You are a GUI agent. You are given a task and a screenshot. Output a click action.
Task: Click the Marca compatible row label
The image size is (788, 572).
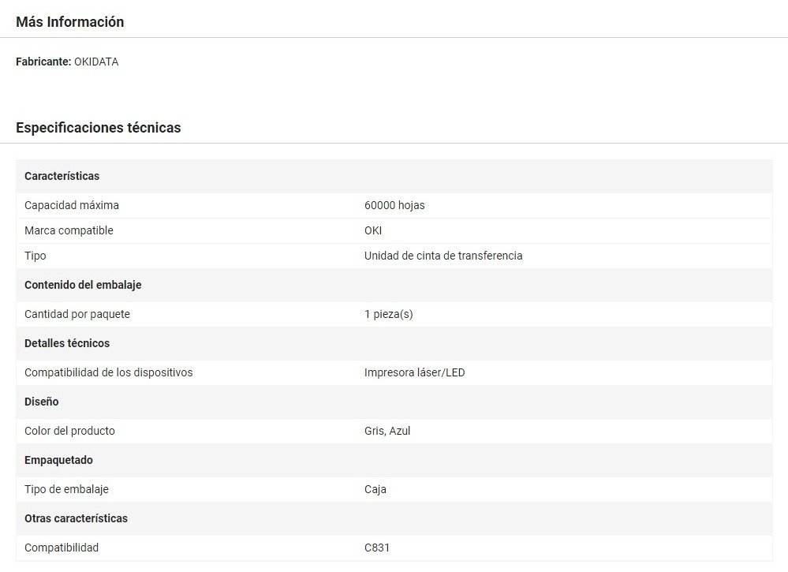[x=69, y=230]
